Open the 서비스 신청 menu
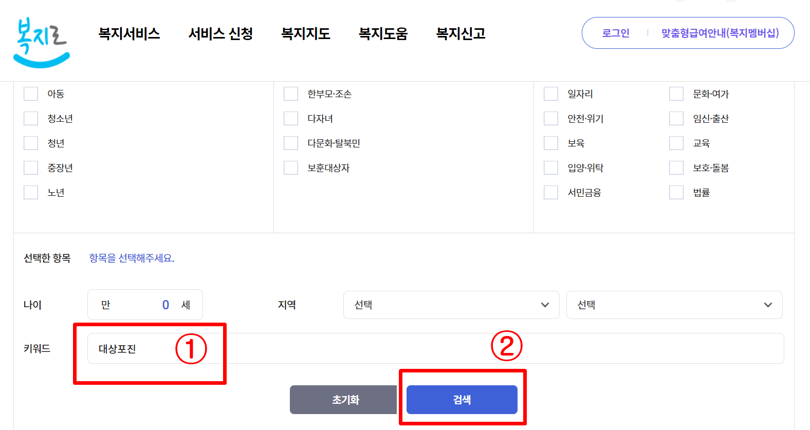Image resolution: width=810 pixels, height=430 pixels. 220,33
